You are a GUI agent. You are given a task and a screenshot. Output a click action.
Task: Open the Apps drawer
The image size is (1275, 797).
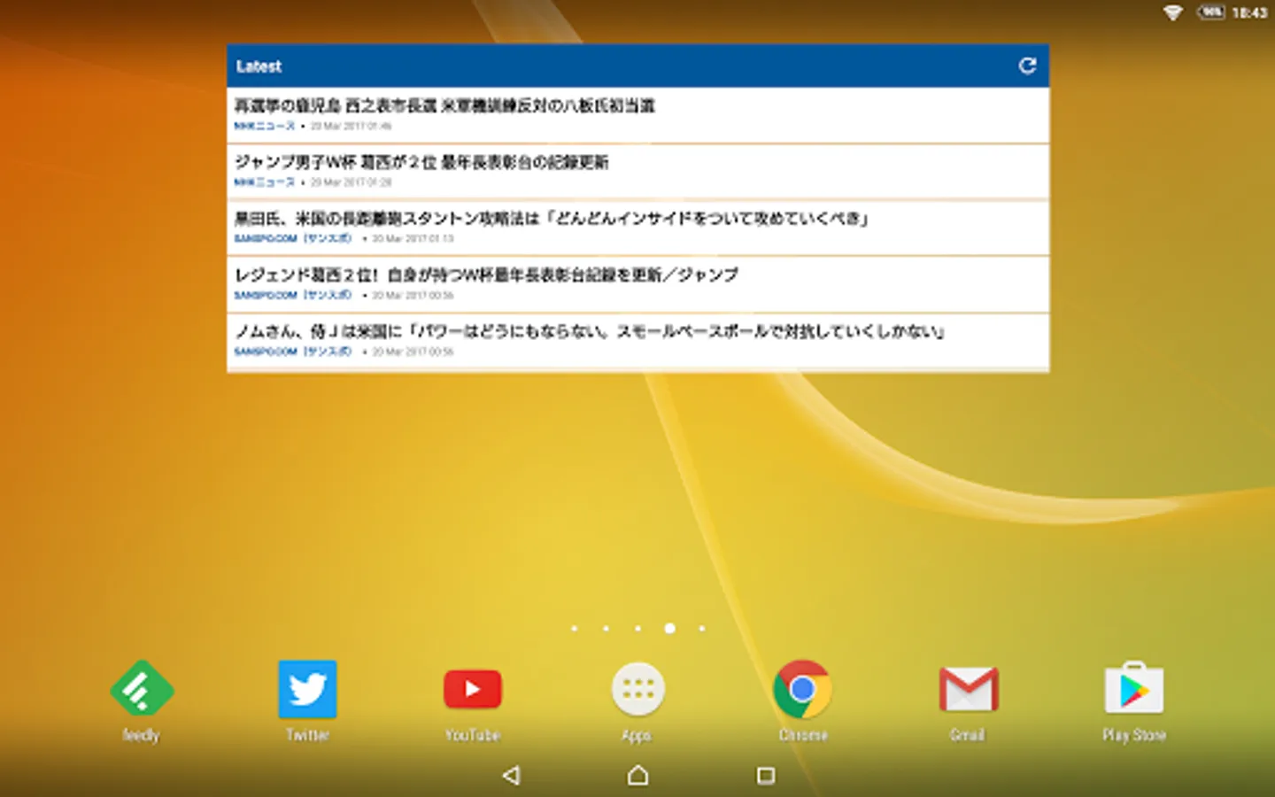pos(637,689)
